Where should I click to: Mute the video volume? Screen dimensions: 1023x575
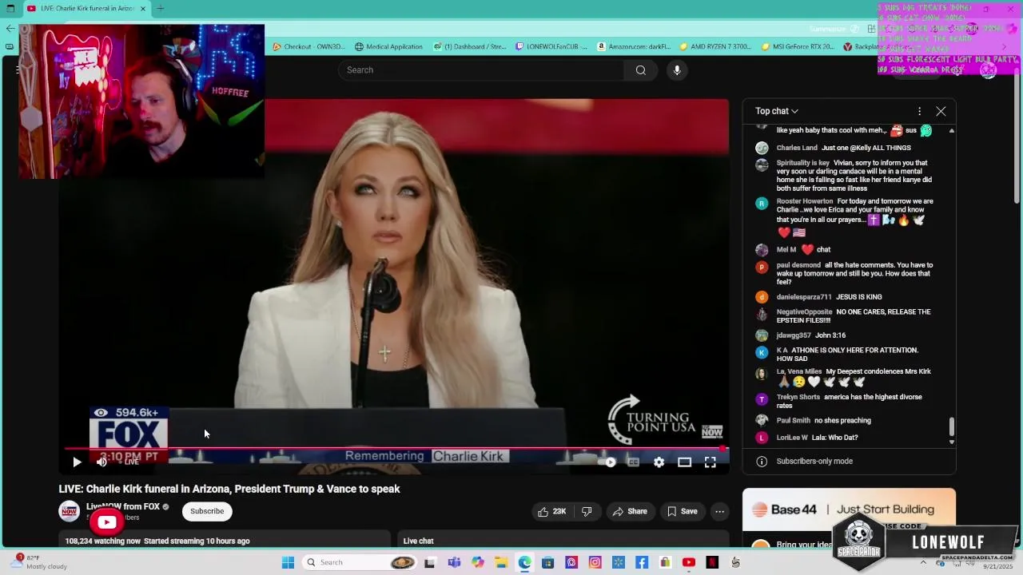click(102, 462)
